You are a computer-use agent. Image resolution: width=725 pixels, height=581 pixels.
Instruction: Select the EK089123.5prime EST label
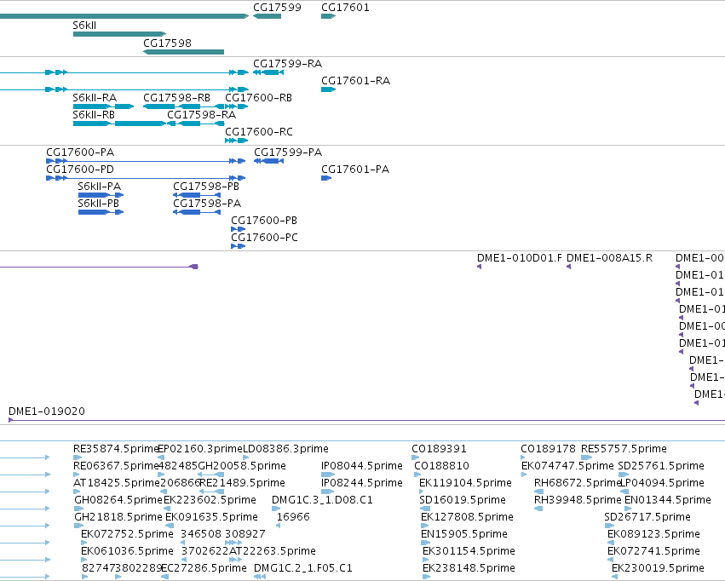tap(653, 534)
